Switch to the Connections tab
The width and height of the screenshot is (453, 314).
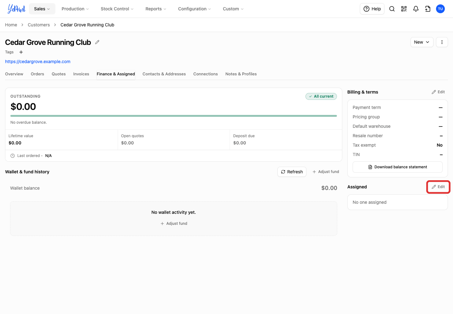click(205, 74)
